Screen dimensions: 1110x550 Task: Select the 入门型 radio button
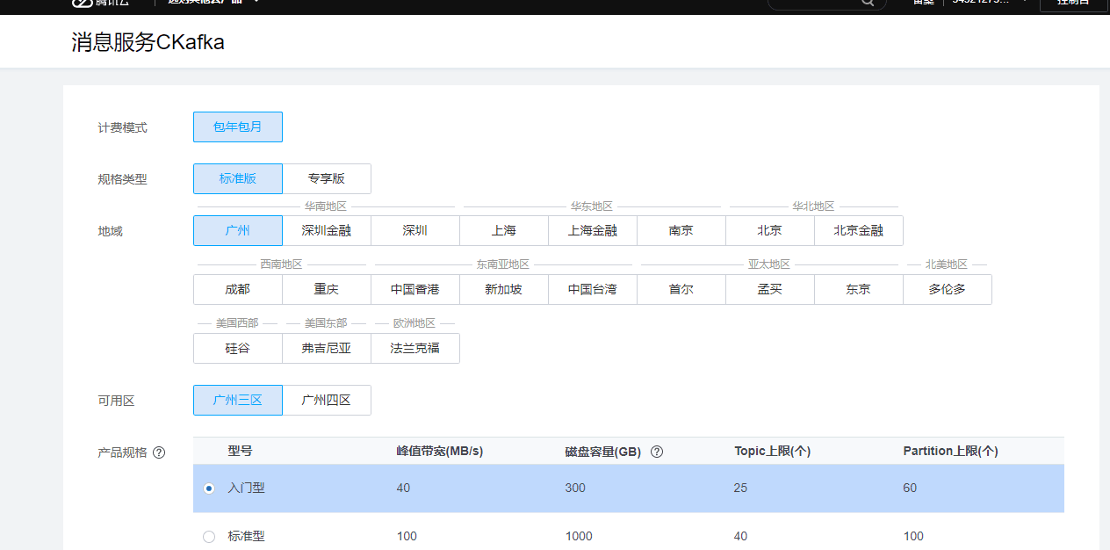coord(209,488)
